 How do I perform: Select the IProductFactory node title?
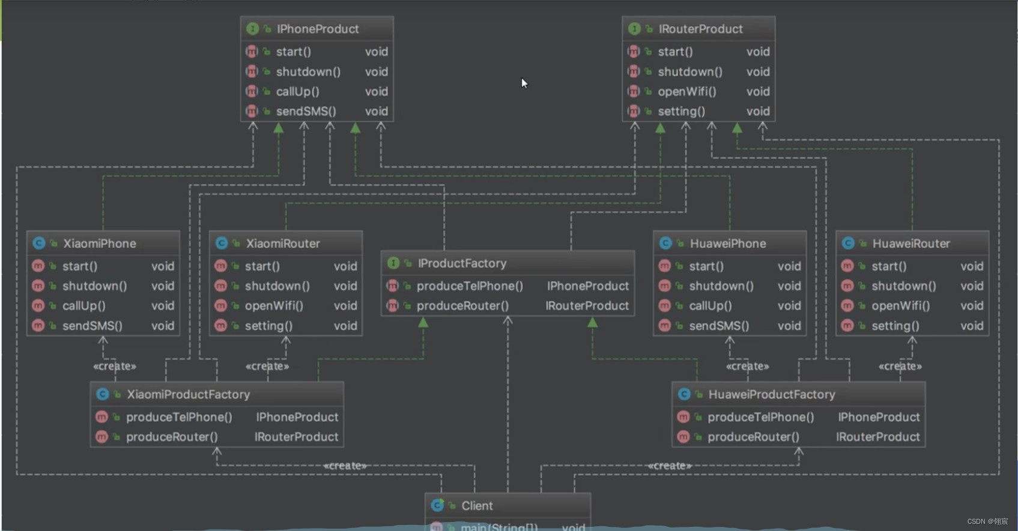point(462,263)
